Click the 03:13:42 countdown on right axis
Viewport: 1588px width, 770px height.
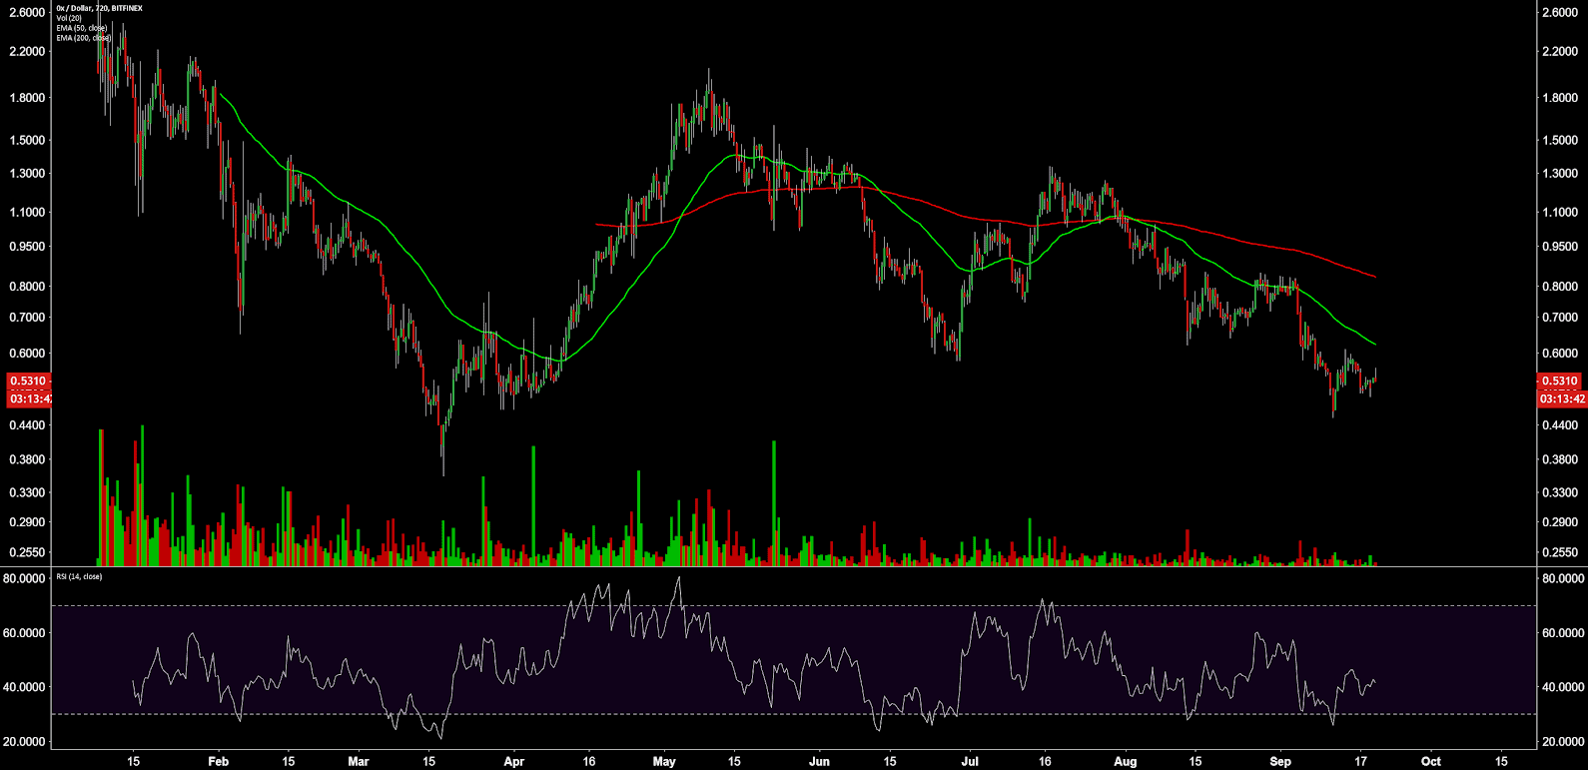(x=1562, y=398)
